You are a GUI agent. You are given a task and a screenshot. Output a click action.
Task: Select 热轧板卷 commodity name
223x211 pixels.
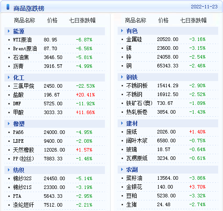point(137,112)
